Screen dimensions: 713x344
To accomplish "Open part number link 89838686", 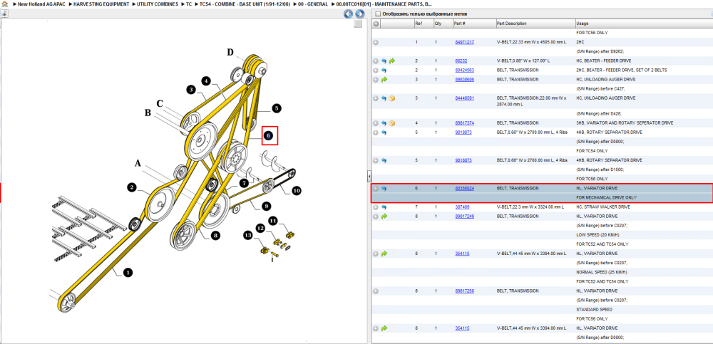I will (465, 80).
